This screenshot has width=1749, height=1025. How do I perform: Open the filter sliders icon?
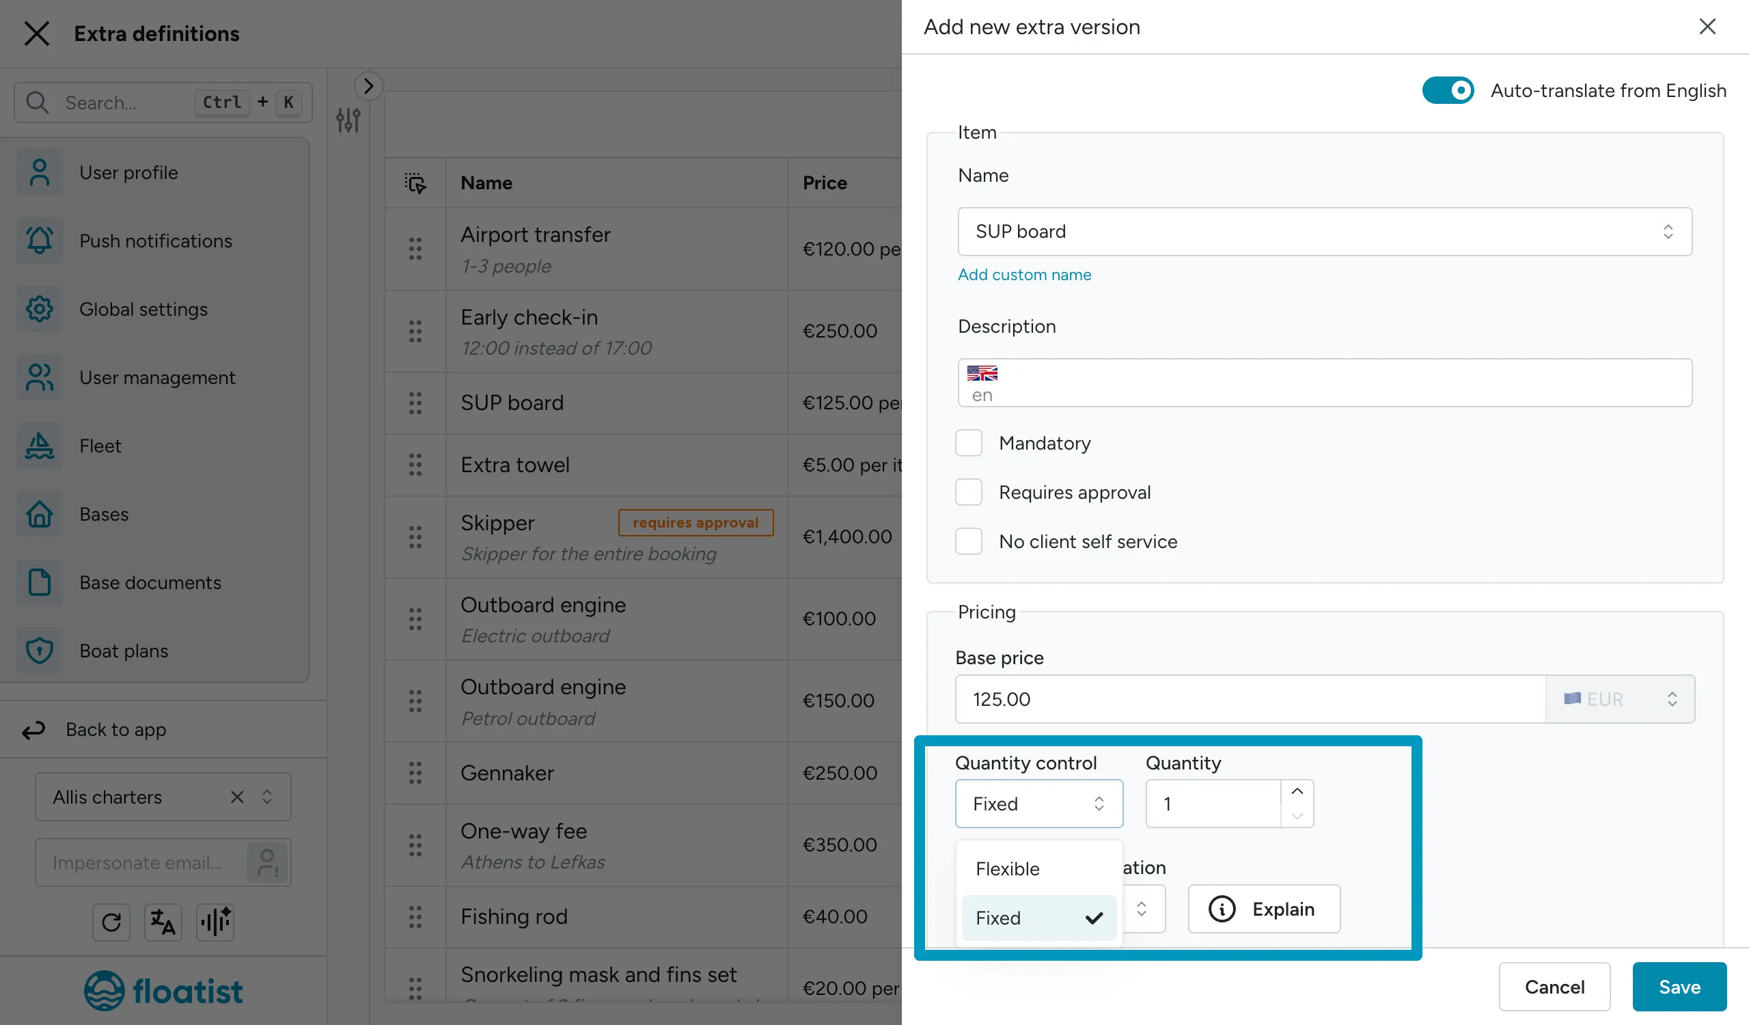click(348, 121)
